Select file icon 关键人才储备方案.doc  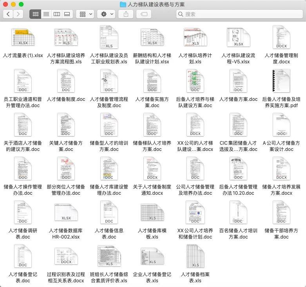(66, 124)
